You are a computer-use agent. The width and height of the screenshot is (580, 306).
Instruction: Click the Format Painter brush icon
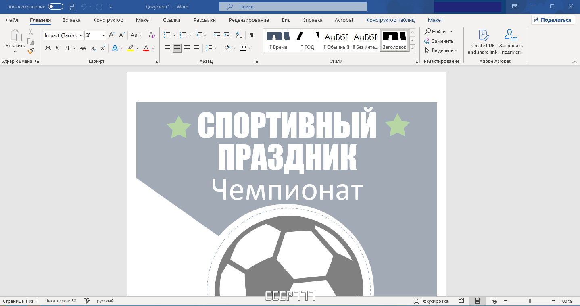(x=31, y=51)
